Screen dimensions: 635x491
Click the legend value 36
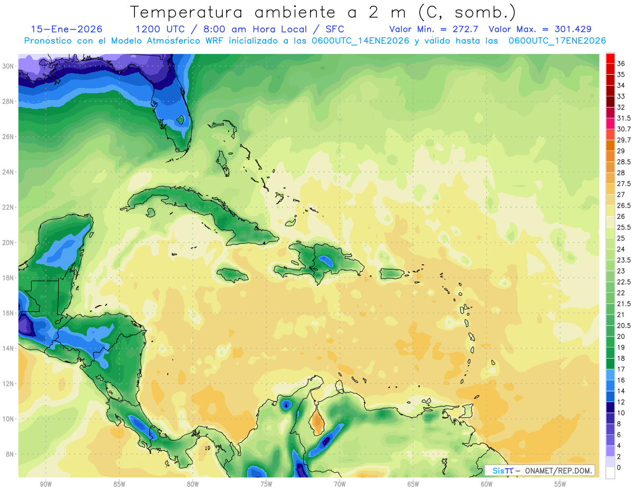[621, 64]
